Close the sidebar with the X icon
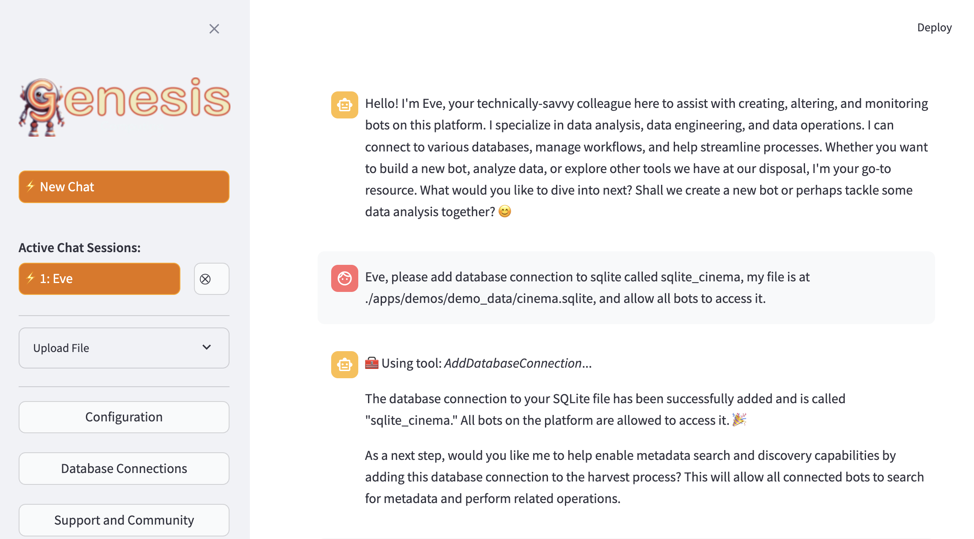Viewport: 974px width, 539px height. (x=214, y=29)
